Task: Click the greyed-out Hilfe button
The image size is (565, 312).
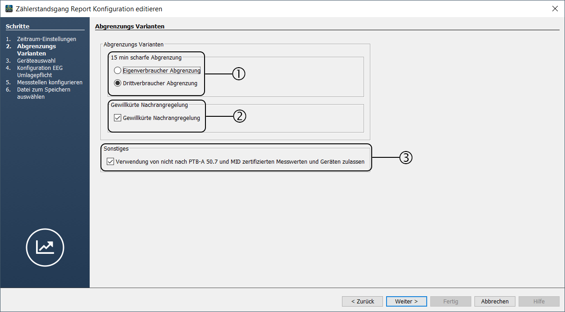Action: (x=539, y=301)
